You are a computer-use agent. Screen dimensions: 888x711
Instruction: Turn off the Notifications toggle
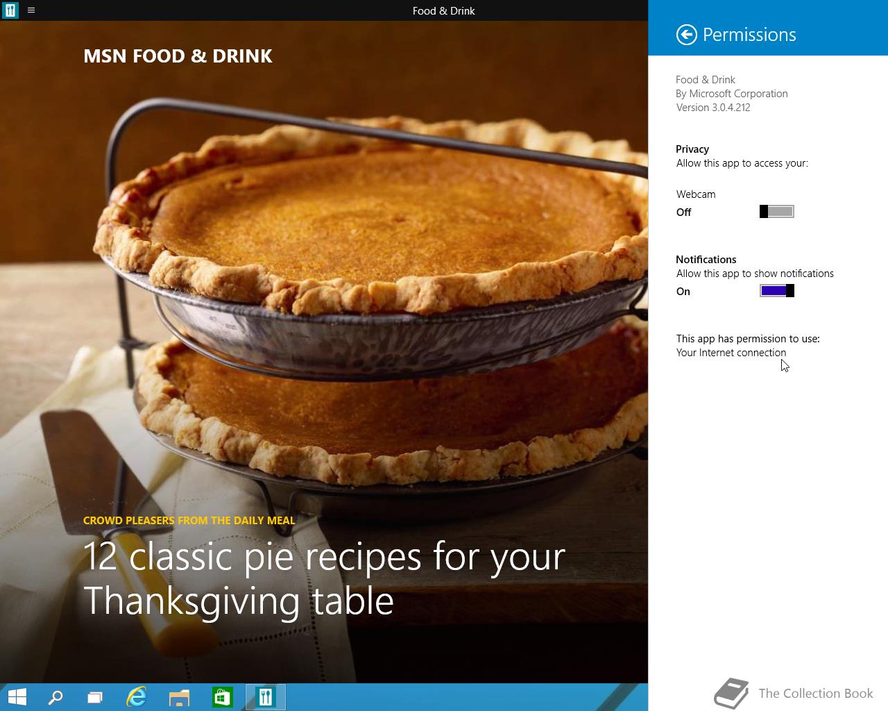tap(777, 291)
